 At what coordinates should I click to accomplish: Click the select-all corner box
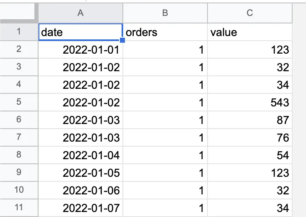19,13
